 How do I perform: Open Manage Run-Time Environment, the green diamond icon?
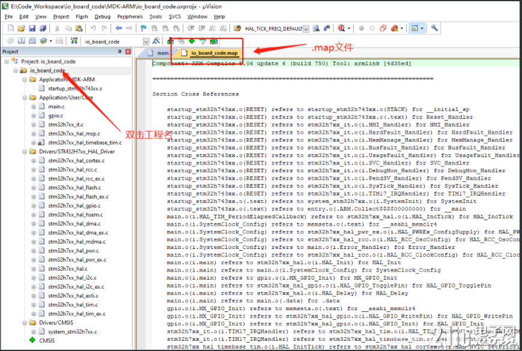click(192, 41)
